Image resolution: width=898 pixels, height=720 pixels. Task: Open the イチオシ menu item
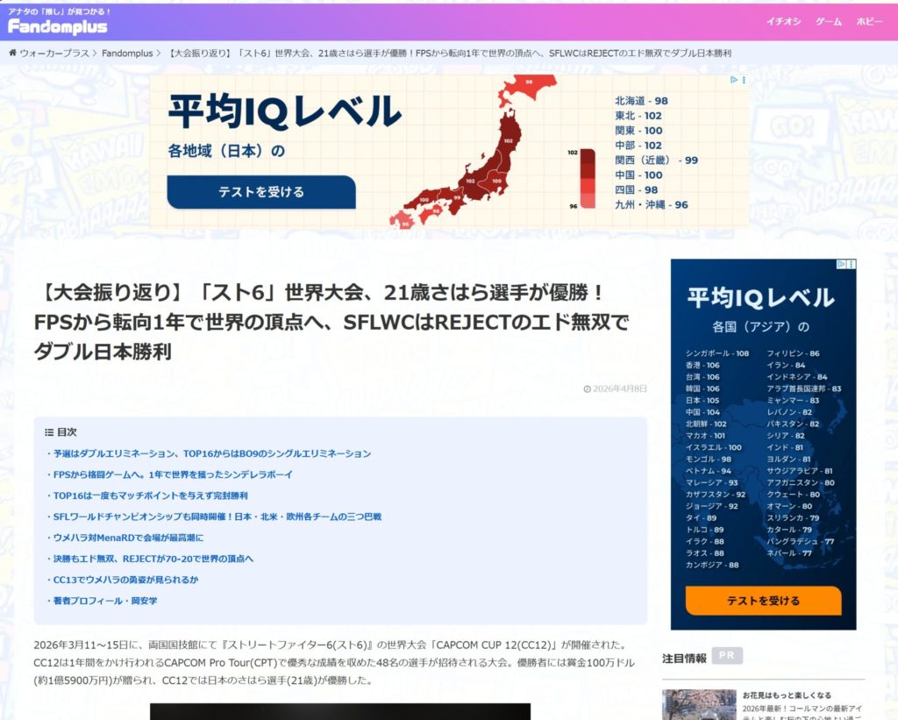(783, 22)
